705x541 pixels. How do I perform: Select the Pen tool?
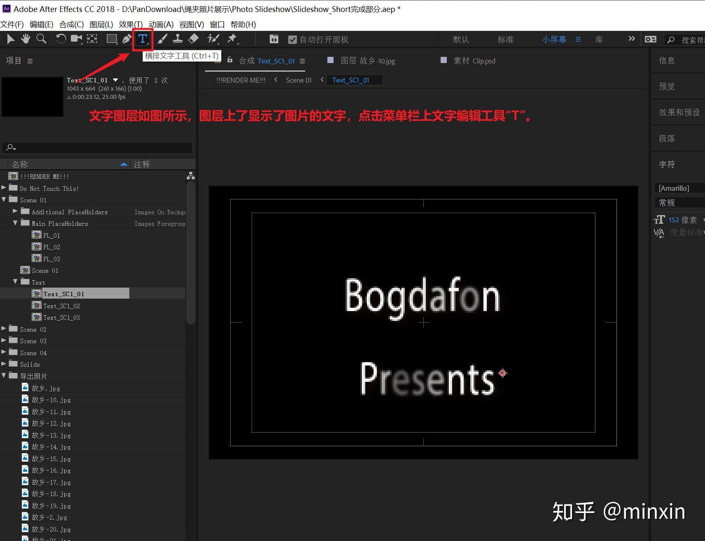coord(127,39)
